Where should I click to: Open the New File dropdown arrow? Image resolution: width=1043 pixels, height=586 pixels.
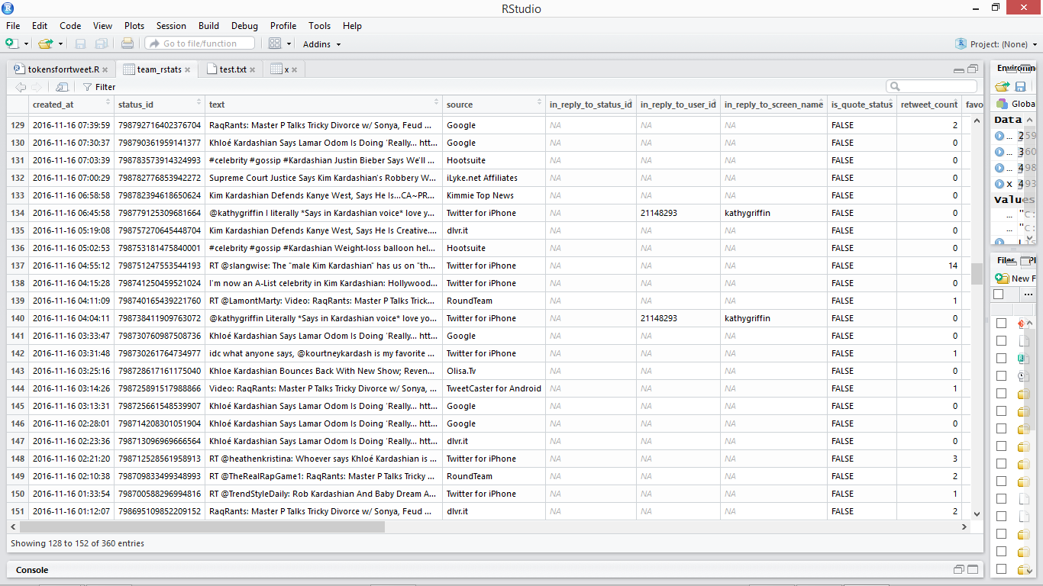point(26,44)
